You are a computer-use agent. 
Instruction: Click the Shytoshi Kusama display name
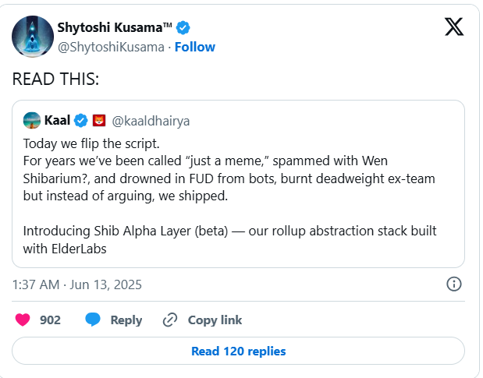coord(115,28)
